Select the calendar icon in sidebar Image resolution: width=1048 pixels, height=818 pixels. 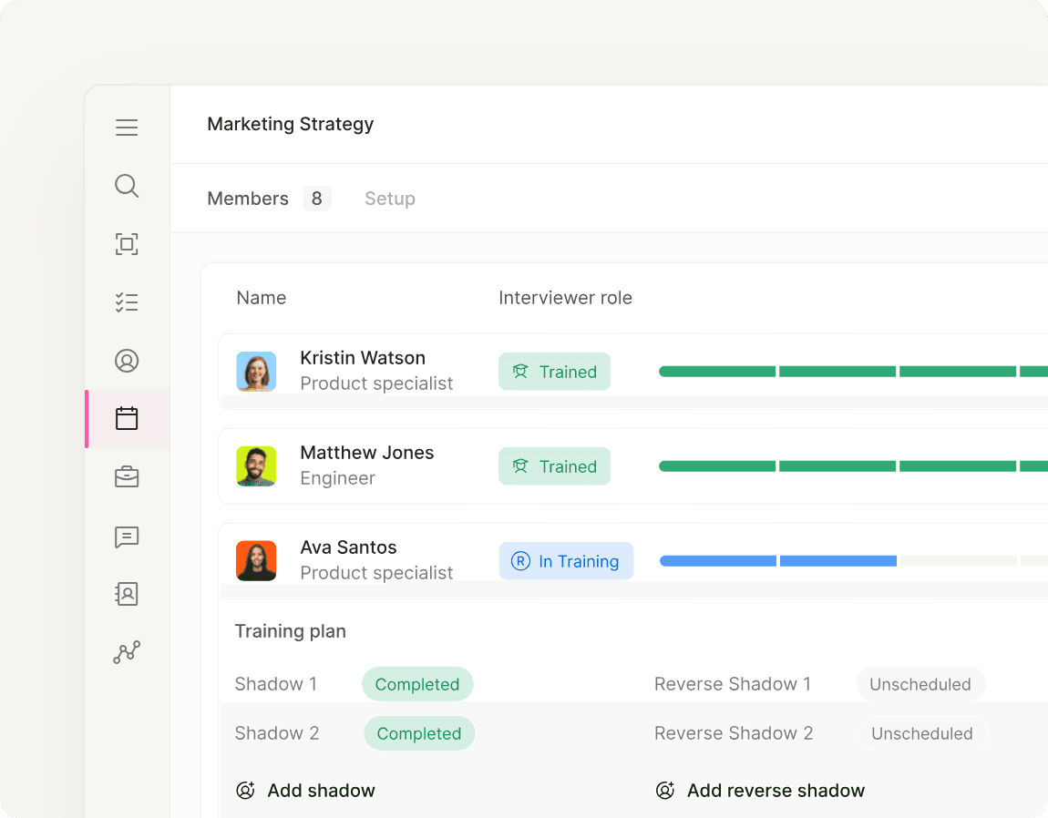coord(127,418)
